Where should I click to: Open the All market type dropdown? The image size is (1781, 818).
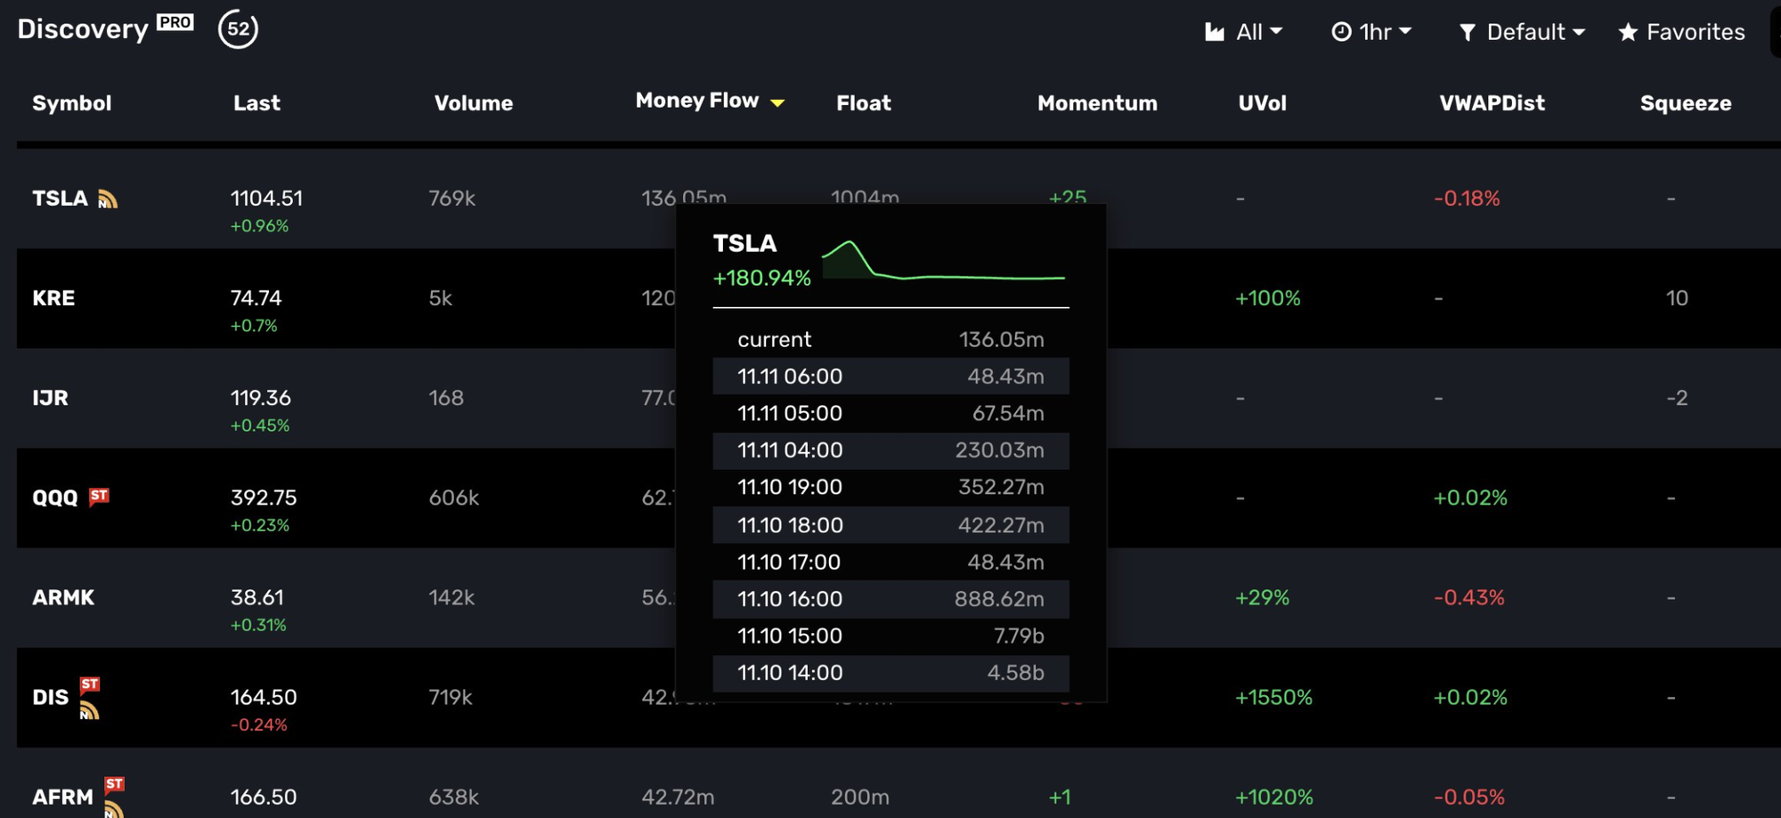click(1244, 32)
